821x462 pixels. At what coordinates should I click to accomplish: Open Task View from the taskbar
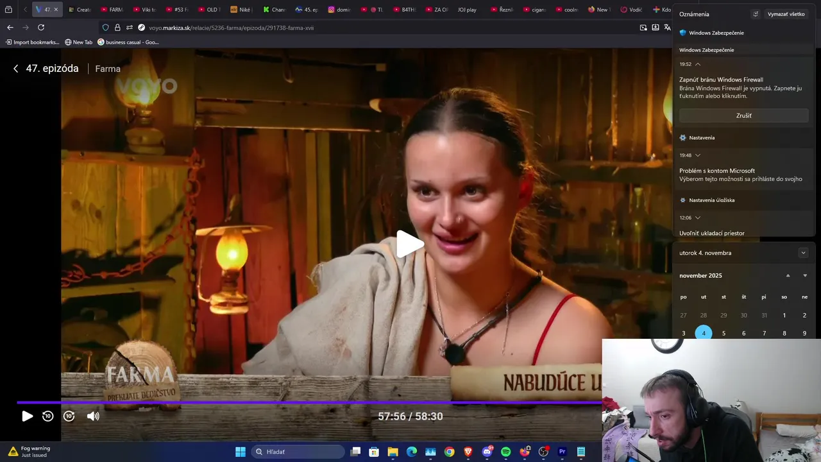coord(356,452)
